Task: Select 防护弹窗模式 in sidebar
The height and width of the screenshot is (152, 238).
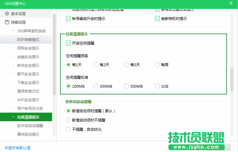Action: 26,40
